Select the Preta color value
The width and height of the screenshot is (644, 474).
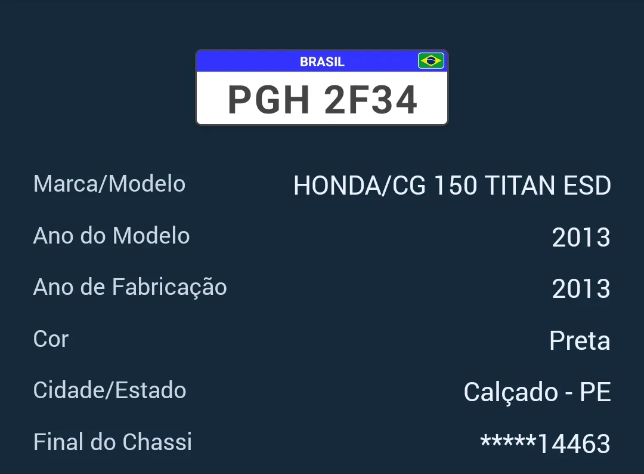580,341
